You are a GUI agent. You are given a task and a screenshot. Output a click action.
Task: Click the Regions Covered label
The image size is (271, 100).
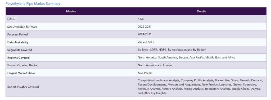tap(18, 58)
